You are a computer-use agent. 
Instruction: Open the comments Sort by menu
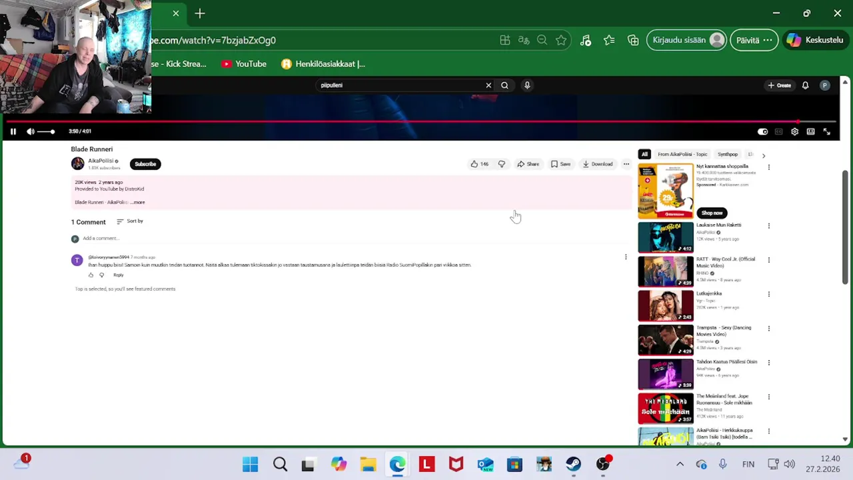coord(130,221)
